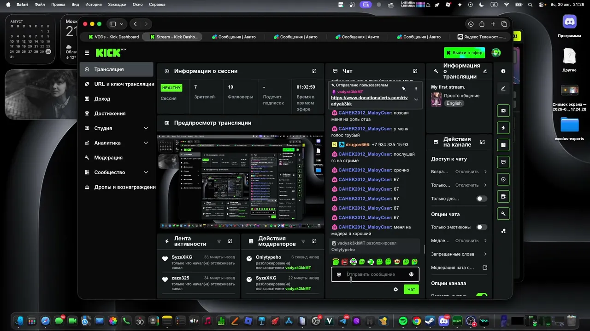Collapse the pinned message chevron
Screen dimensions: 590x331
(416, 100)
